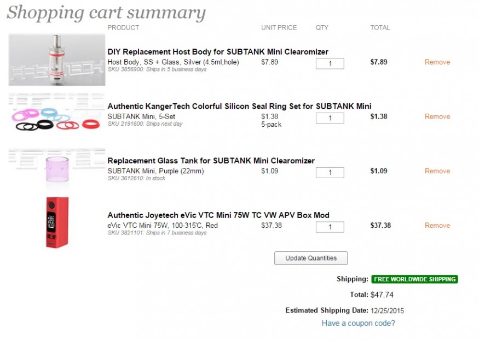Select the cart total $47.74
Image resolution: width=479 pixels, height=341 pixels.
pos(382,295)
